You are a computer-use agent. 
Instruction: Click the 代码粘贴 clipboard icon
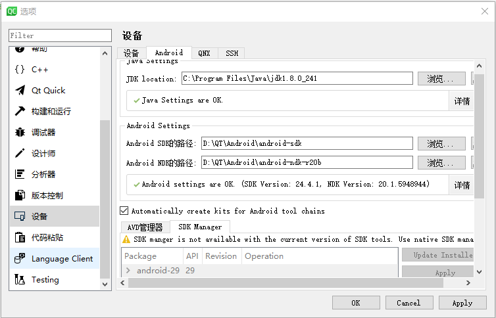(x=20, y=237)
